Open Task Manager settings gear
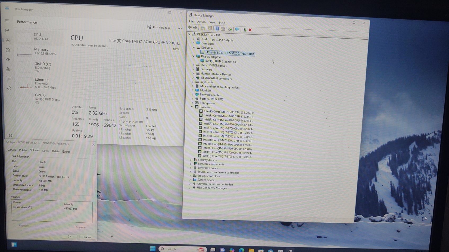The width and height of the screenshot is (449, 252). point(11,135)
